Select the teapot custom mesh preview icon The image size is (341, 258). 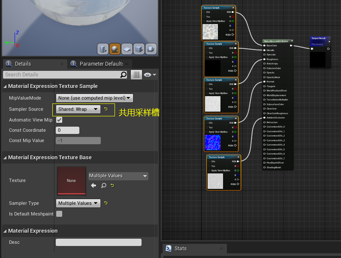[151, 49]
